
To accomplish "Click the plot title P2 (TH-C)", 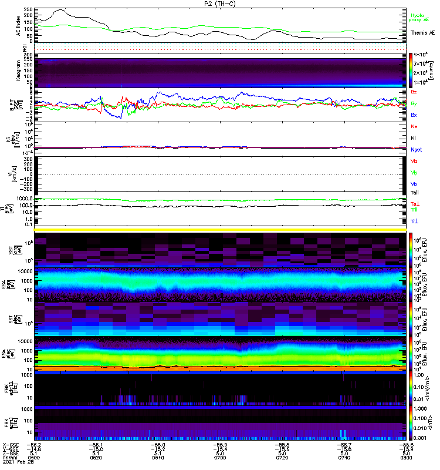I will [x=219, y=4].
